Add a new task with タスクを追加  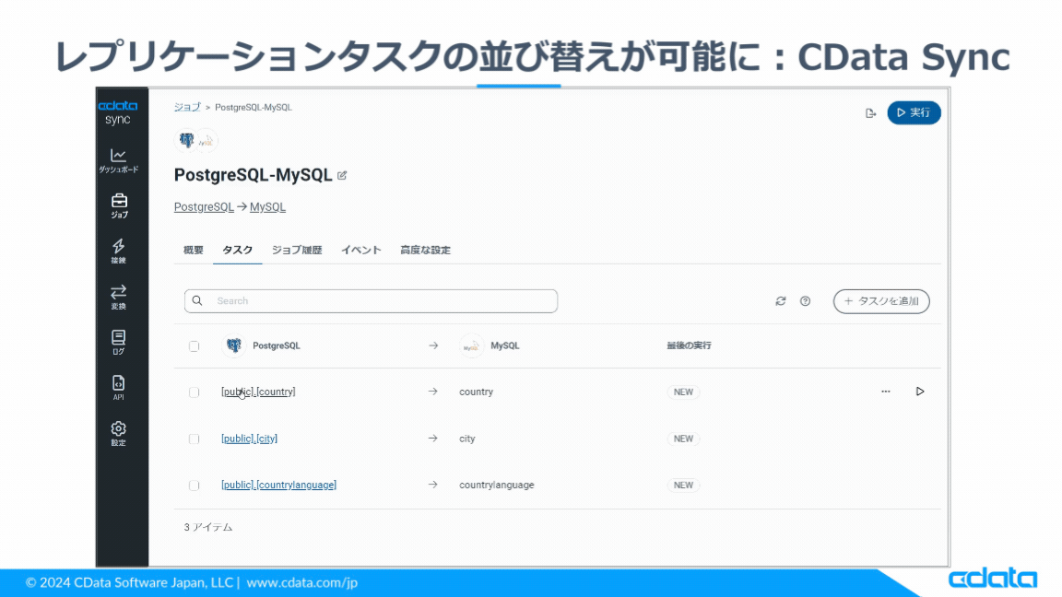[880, 300]
